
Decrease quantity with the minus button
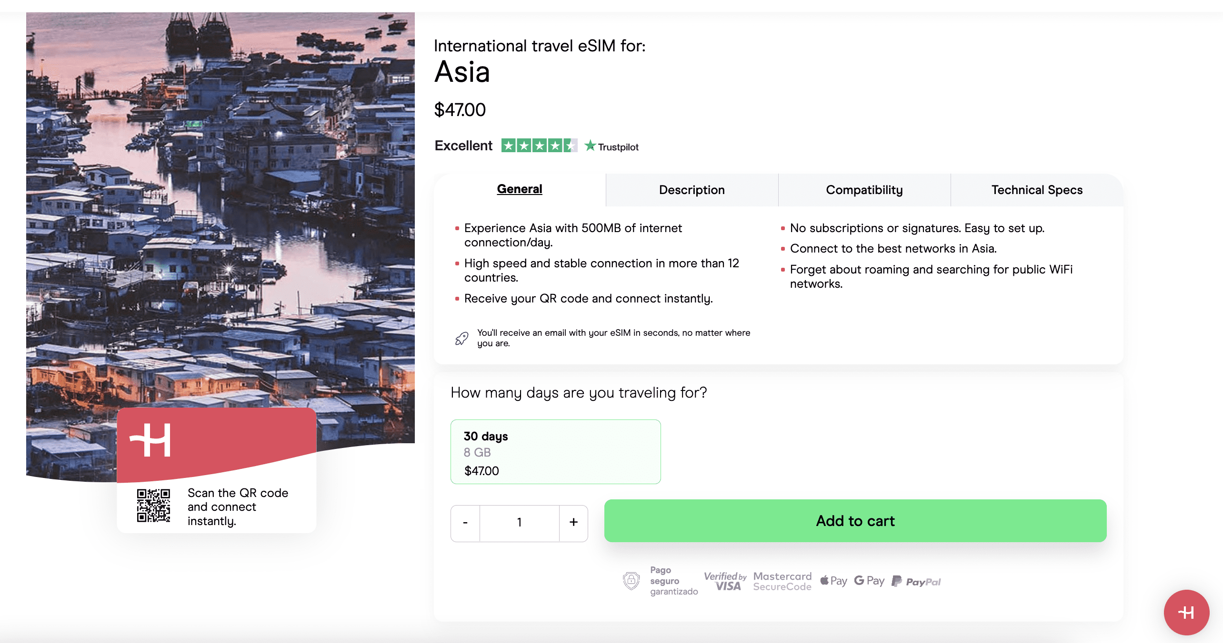[465, 523]
